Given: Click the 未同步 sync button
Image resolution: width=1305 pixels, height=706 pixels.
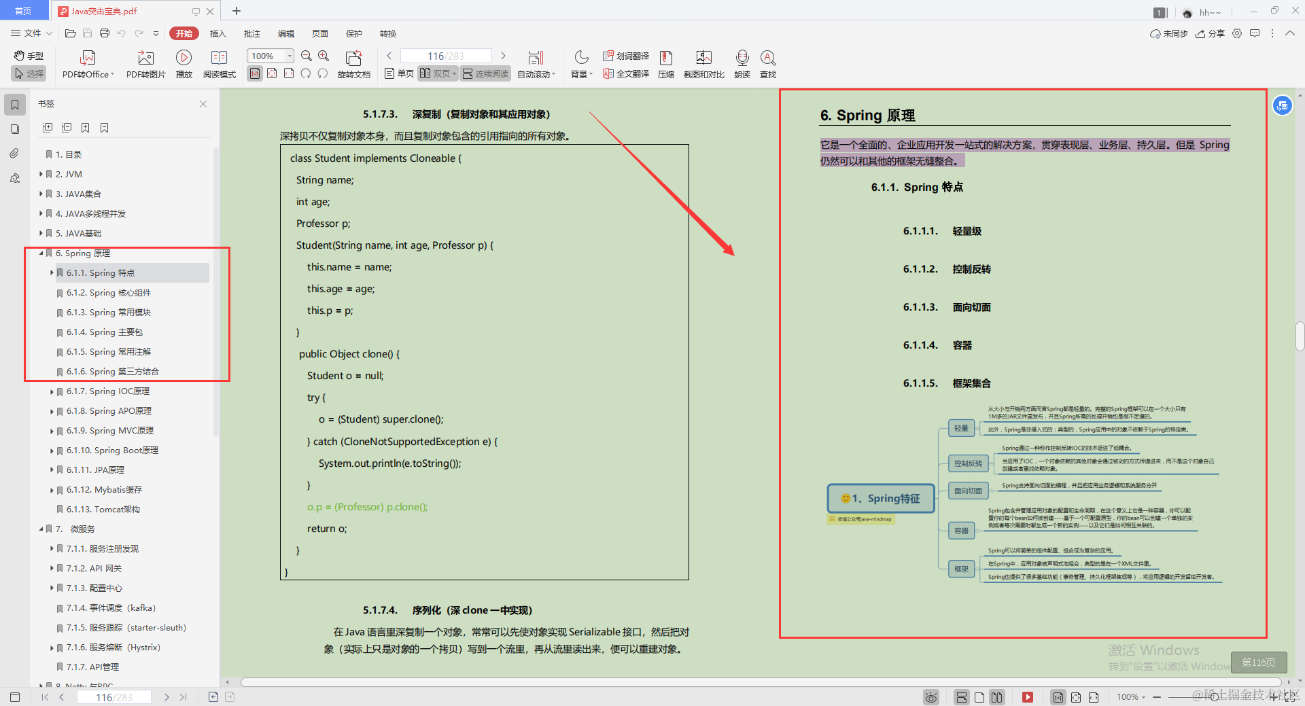Looking at the screenshot, I should click(x=1168, y=33).
